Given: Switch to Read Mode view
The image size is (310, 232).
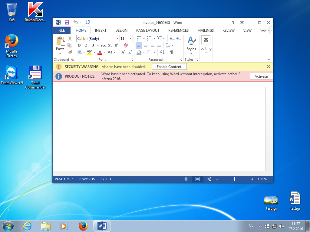Looking at the screenshot, I should (x=186, y=179).
